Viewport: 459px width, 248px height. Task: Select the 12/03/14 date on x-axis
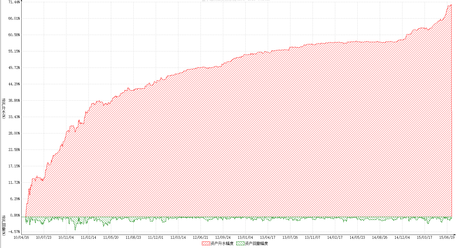pyautogui.click(x=178, y=237)
